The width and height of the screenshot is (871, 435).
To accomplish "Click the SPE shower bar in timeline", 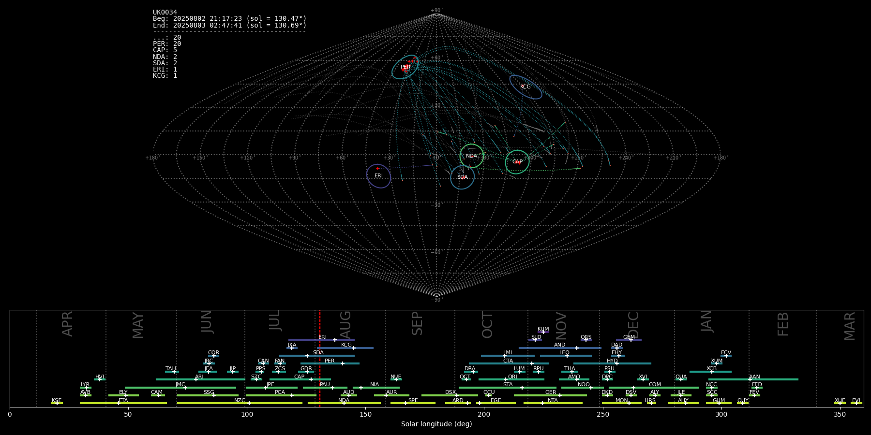I will click(x=413, y=403).
